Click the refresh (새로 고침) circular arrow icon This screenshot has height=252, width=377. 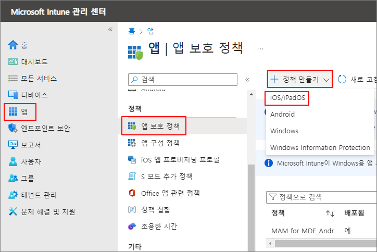coord(342,79)
